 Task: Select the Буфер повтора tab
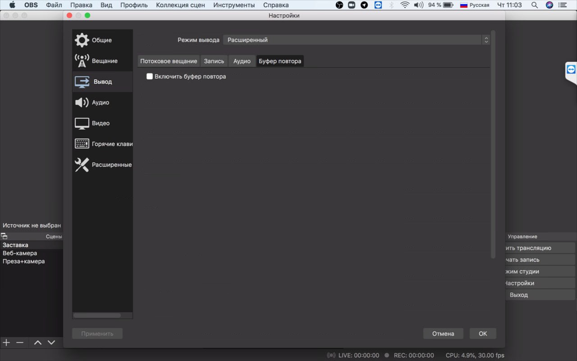click(280, 61)
